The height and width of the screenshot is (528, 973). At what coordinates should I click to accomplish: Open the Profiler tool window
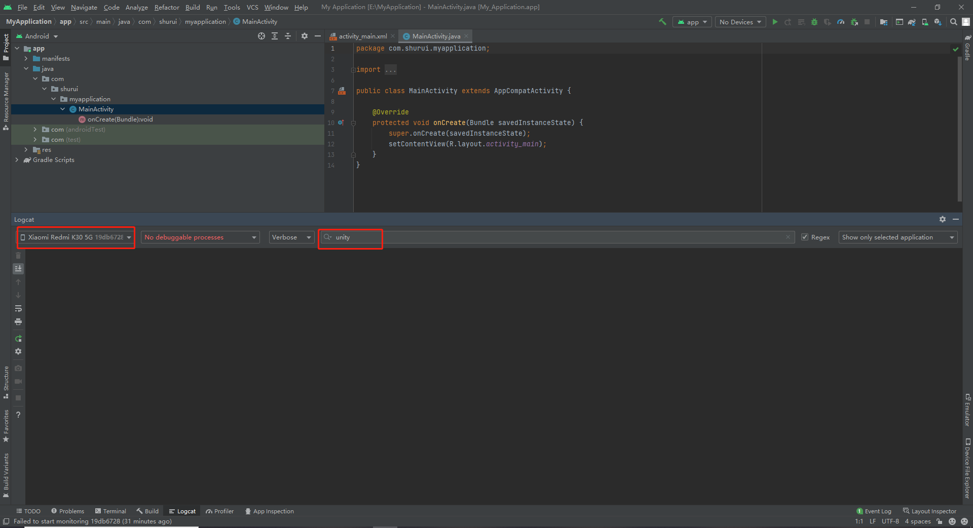(x=219, y=511)
